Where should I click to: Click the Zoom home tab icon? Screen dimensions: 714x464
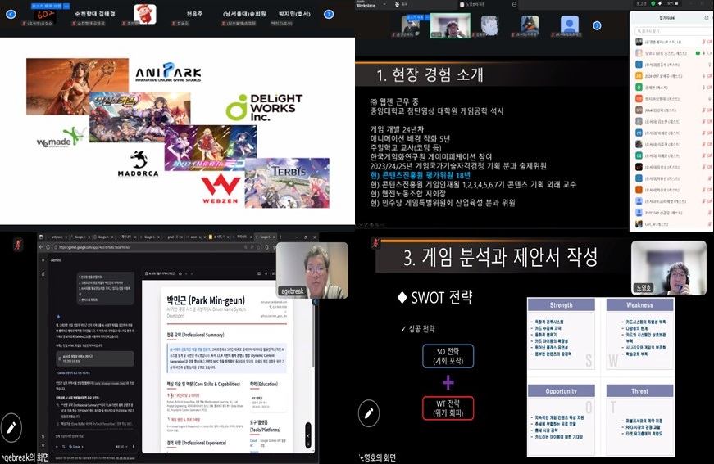coord(397,4)
